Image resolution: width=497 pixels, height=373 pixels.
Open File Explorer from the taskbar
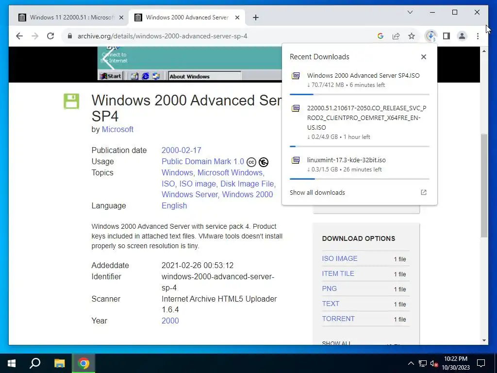(x=59, y=363)
